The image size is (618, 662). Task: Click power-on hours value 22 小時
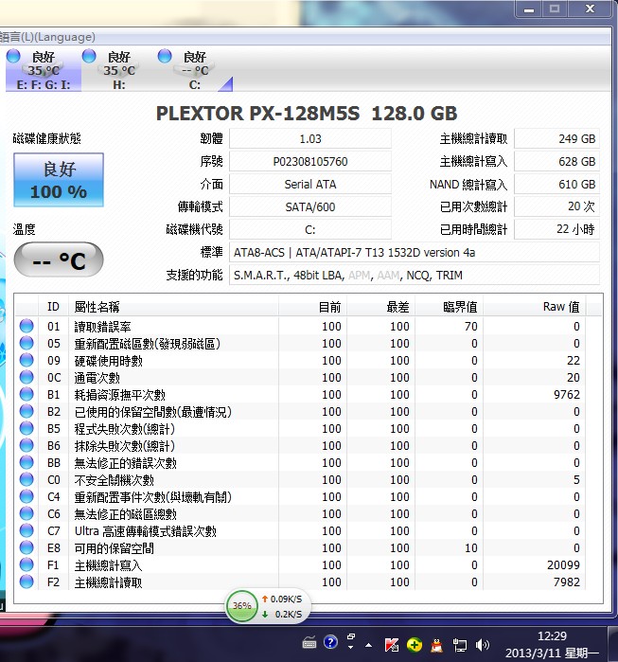(556, 230)
